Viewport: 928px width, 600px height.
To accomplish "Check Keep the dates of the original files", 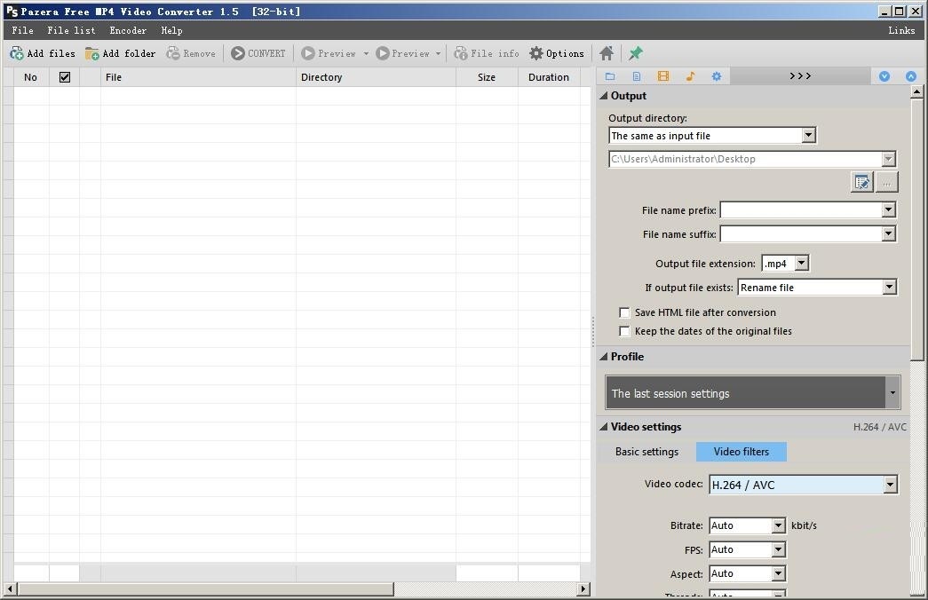I will click(x=625, y=331).
